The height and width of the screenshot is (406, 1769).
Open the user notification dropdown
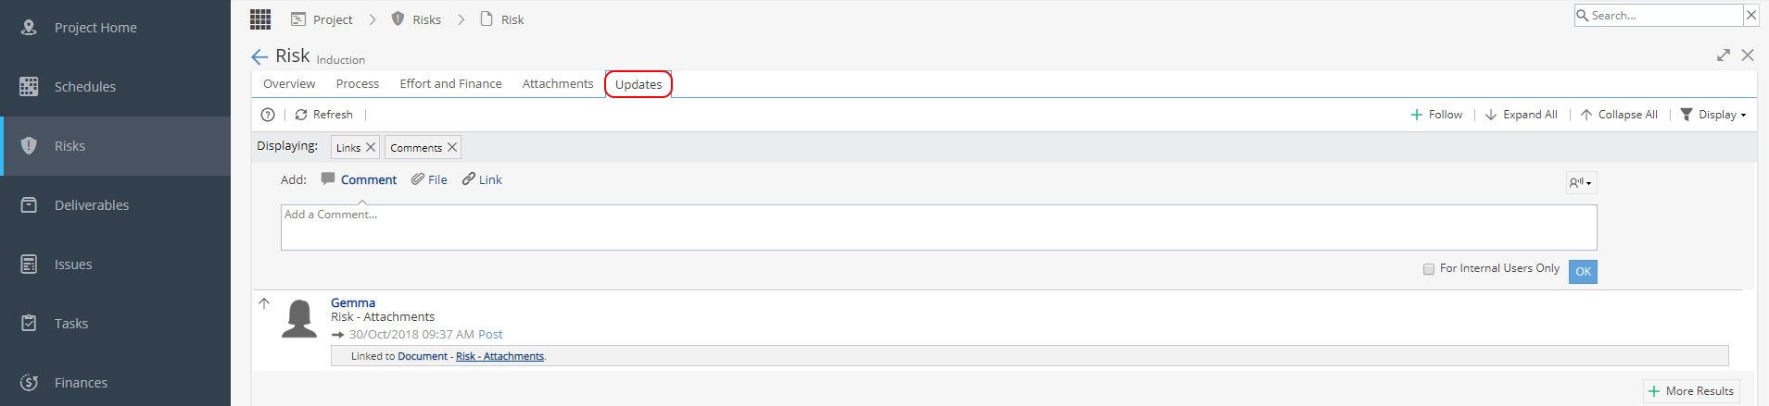click(1581, 183)
